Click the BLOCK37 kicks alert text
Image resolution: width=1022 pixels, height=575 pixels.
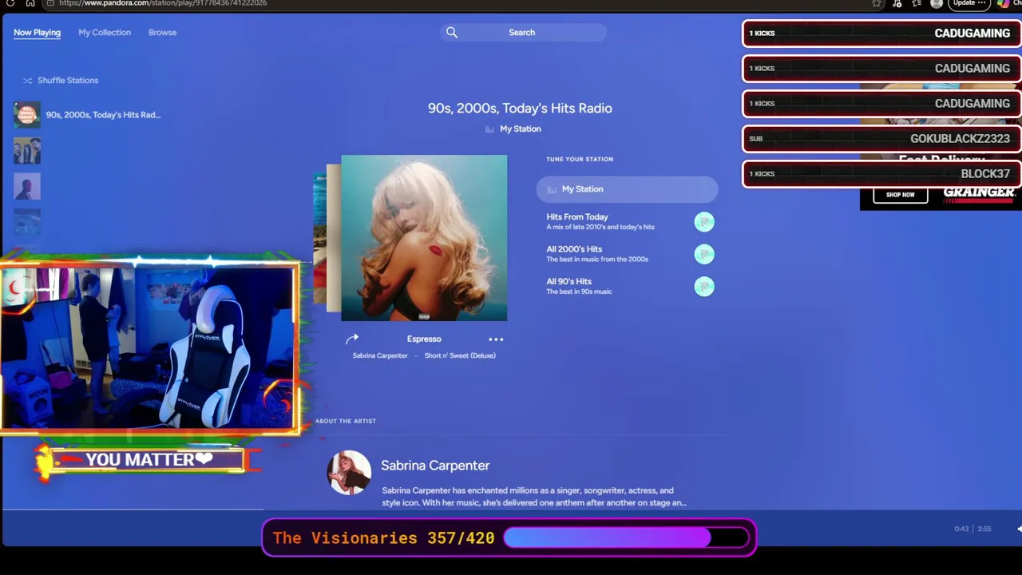(x=985, y=174)
